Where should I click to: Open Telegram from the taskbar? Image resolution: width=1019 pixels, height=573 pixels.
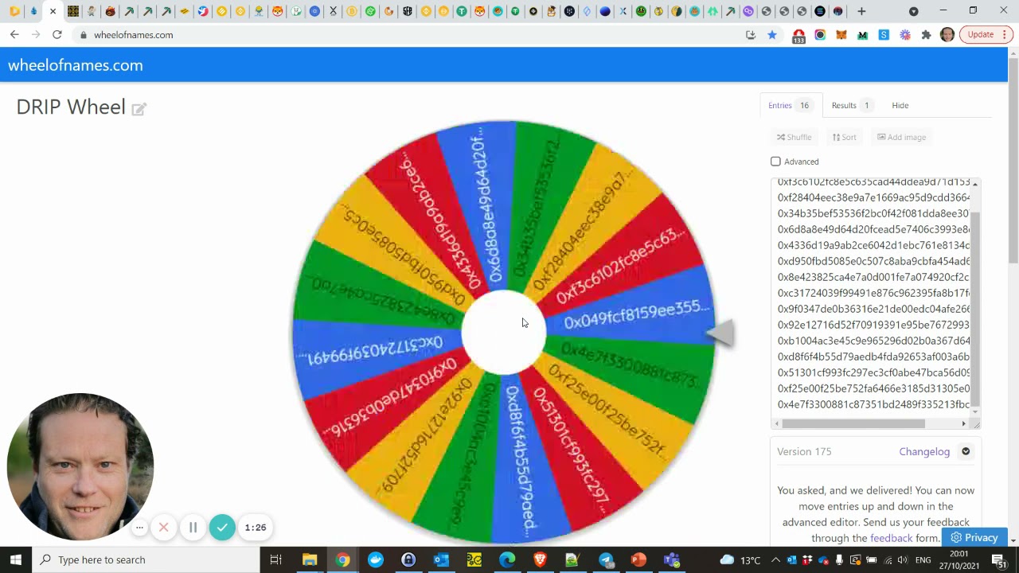(606, 559)
